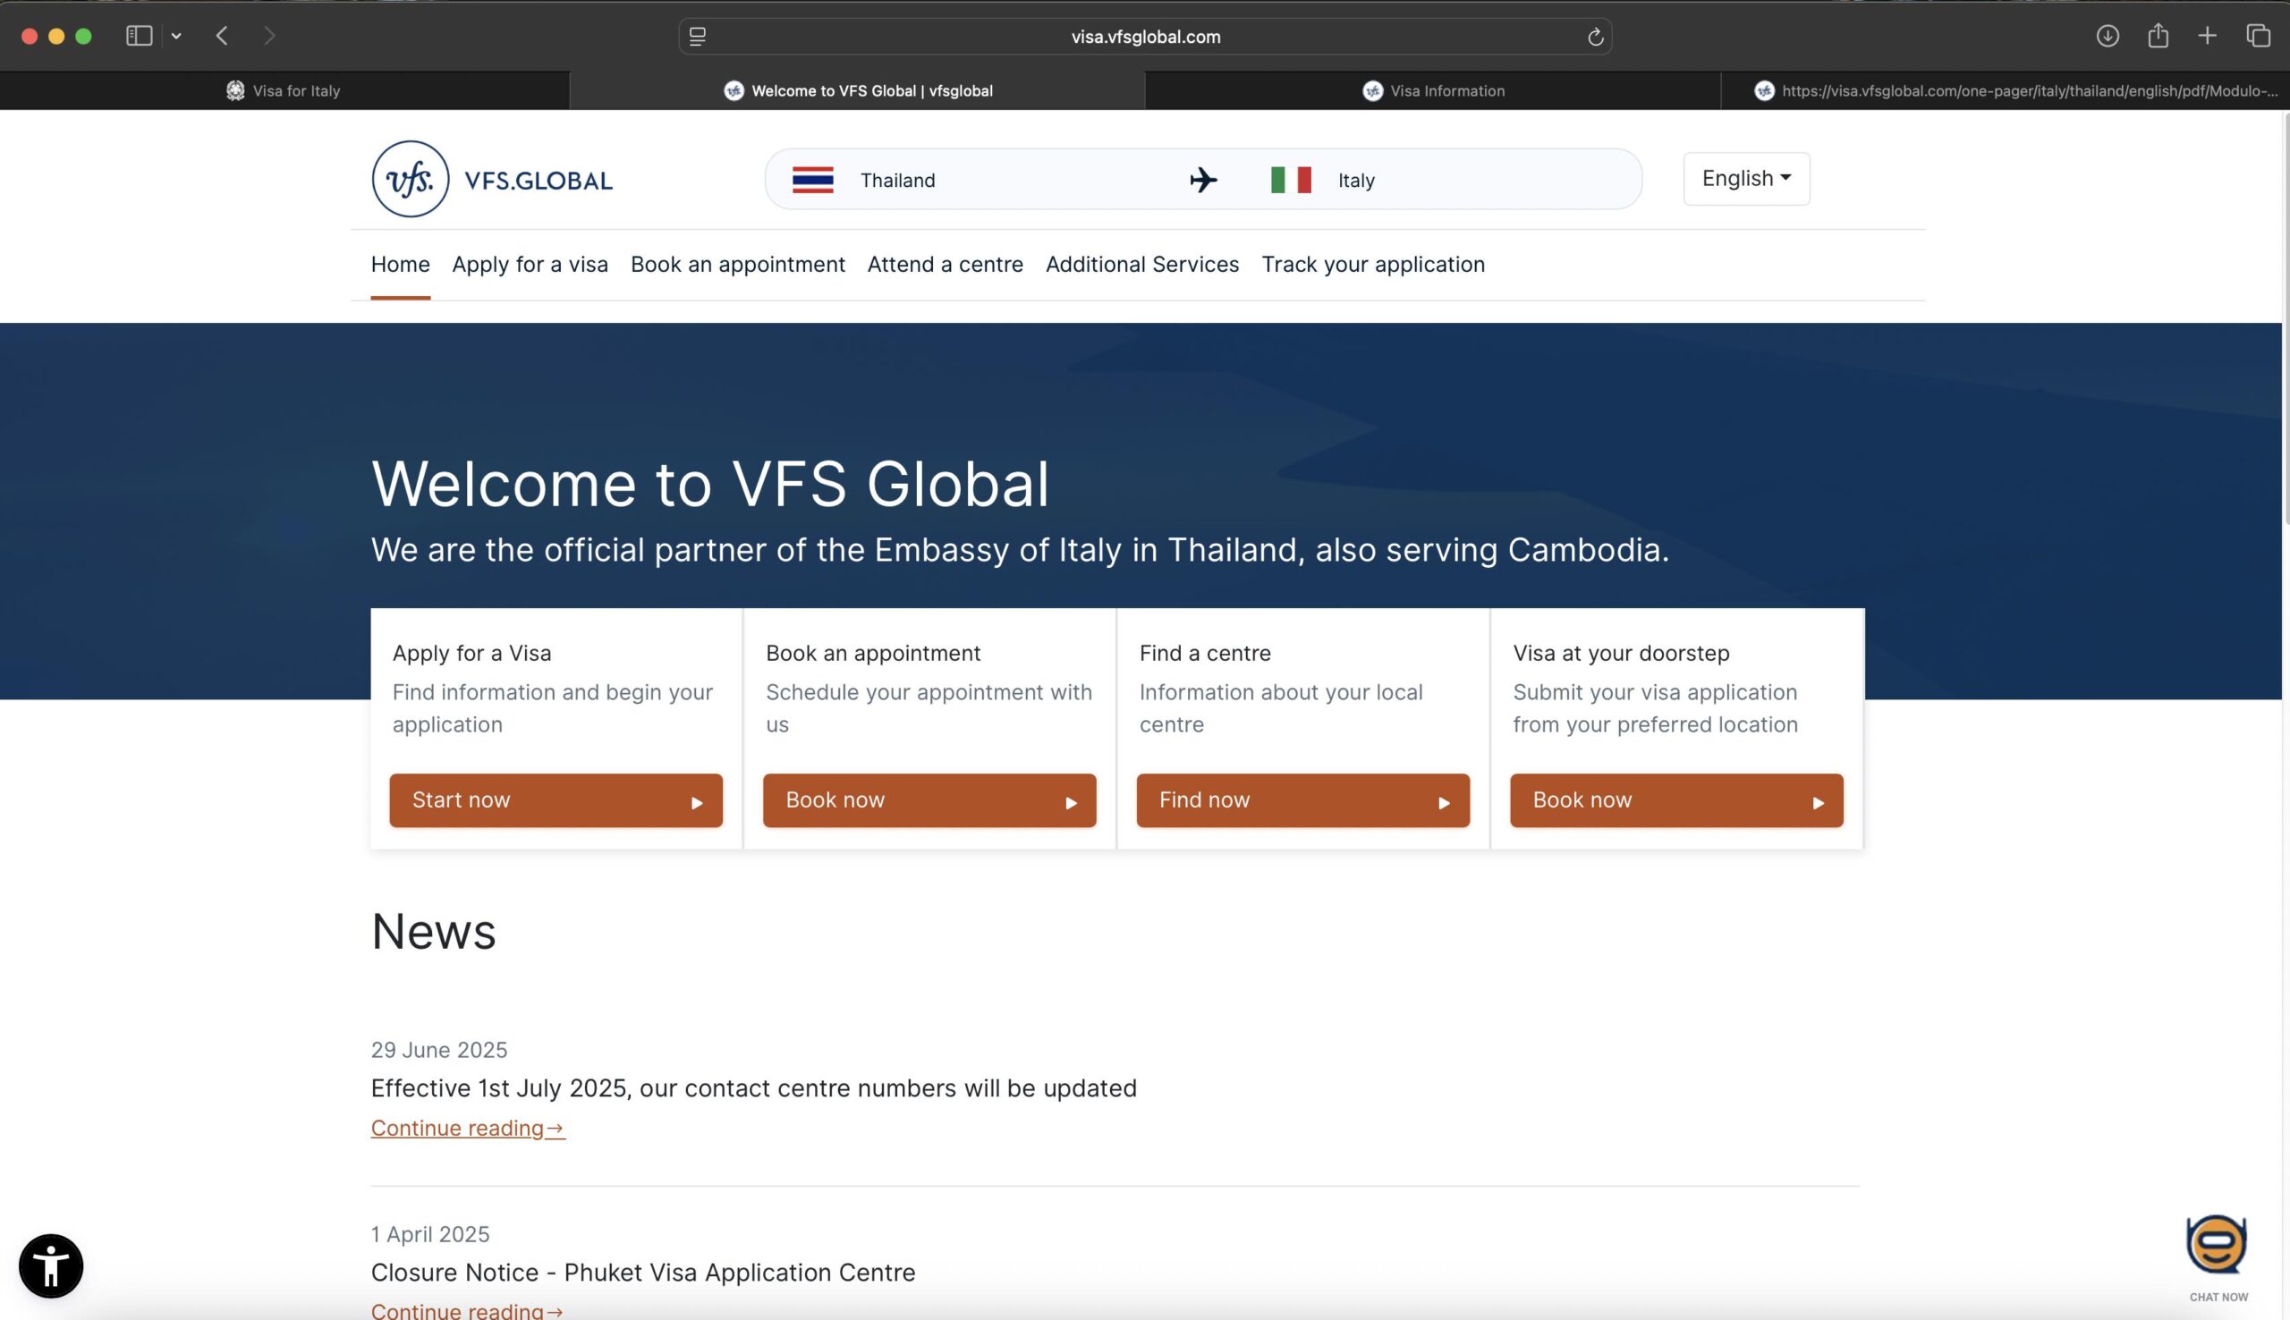Reload the page using the refresh icon
Screen dimensions: 2290x1320
coord(1596,37)
